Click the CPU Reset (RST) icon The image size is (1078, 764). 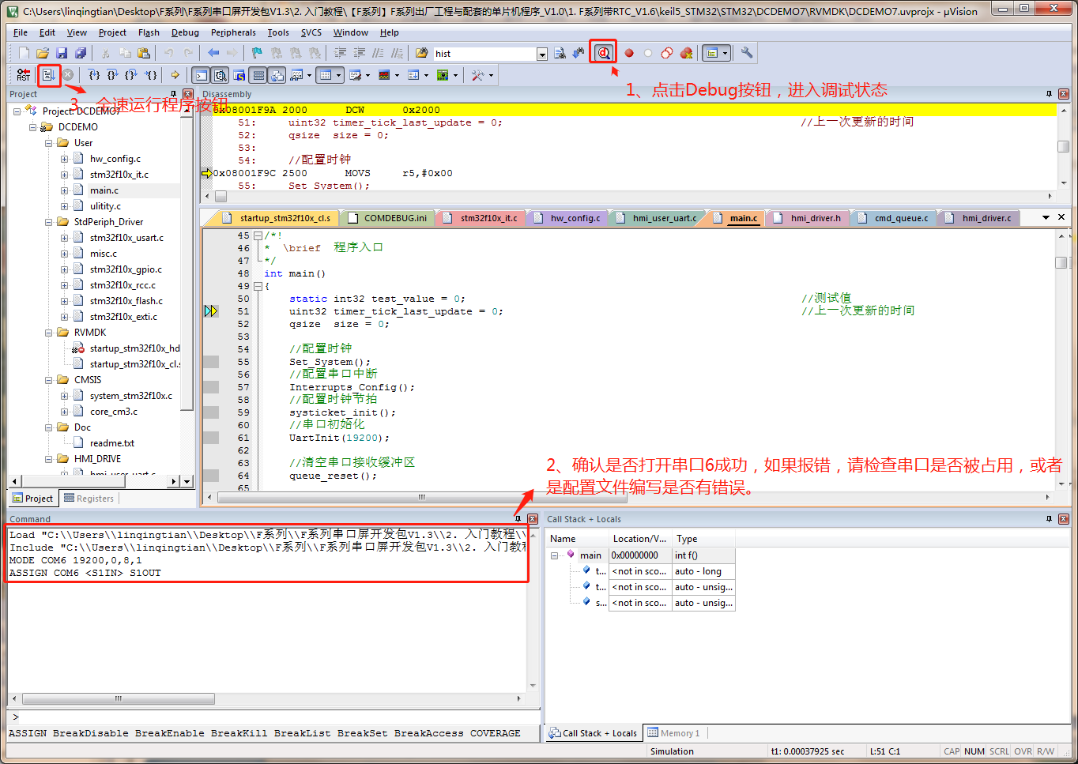[23, 75]
